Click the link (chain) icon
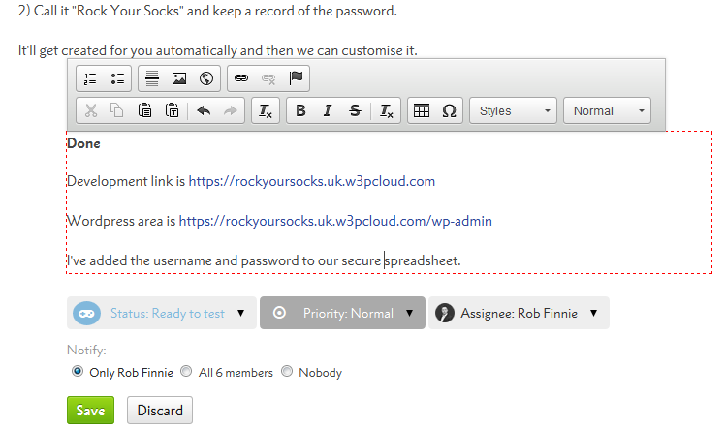This screenshot has width=725, height=428. tap(241, 78)
